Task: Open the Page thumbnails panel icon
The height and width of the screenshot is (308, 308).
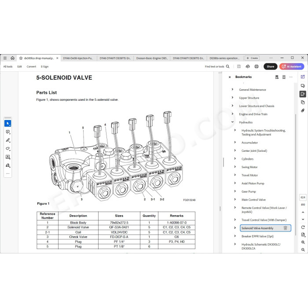Action: coord(303,102)
